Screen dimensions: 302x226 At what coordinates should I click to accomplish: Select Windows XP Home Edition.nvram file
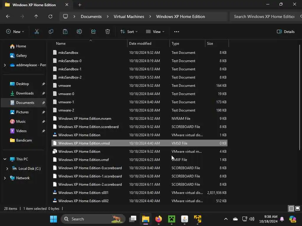[x=139, y=119]
